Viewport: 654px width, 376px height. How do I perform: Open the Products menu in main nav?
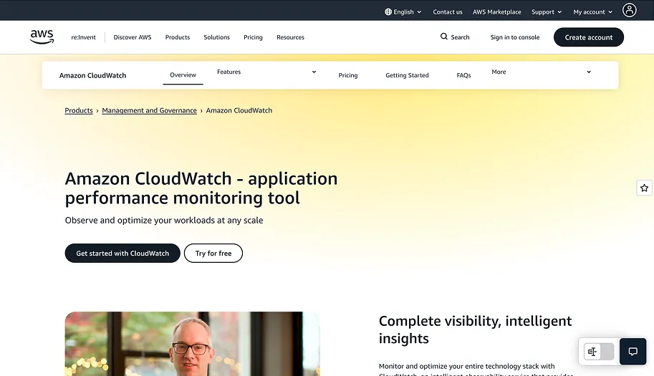click(x=177, y=37)
